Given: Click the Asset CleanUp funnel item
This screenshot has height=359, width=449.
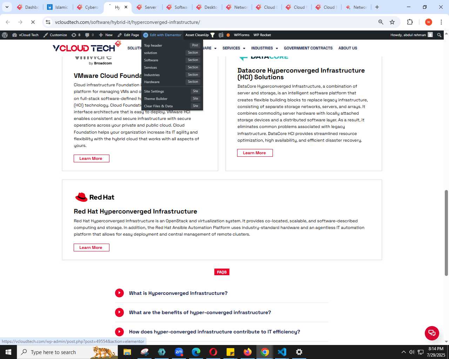Looking at the screenshot, I should coord(200,35).
